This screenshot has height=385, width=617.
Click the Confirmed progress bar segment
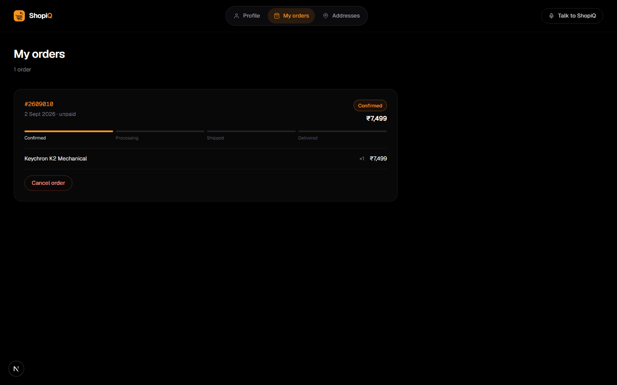(69, 131)
